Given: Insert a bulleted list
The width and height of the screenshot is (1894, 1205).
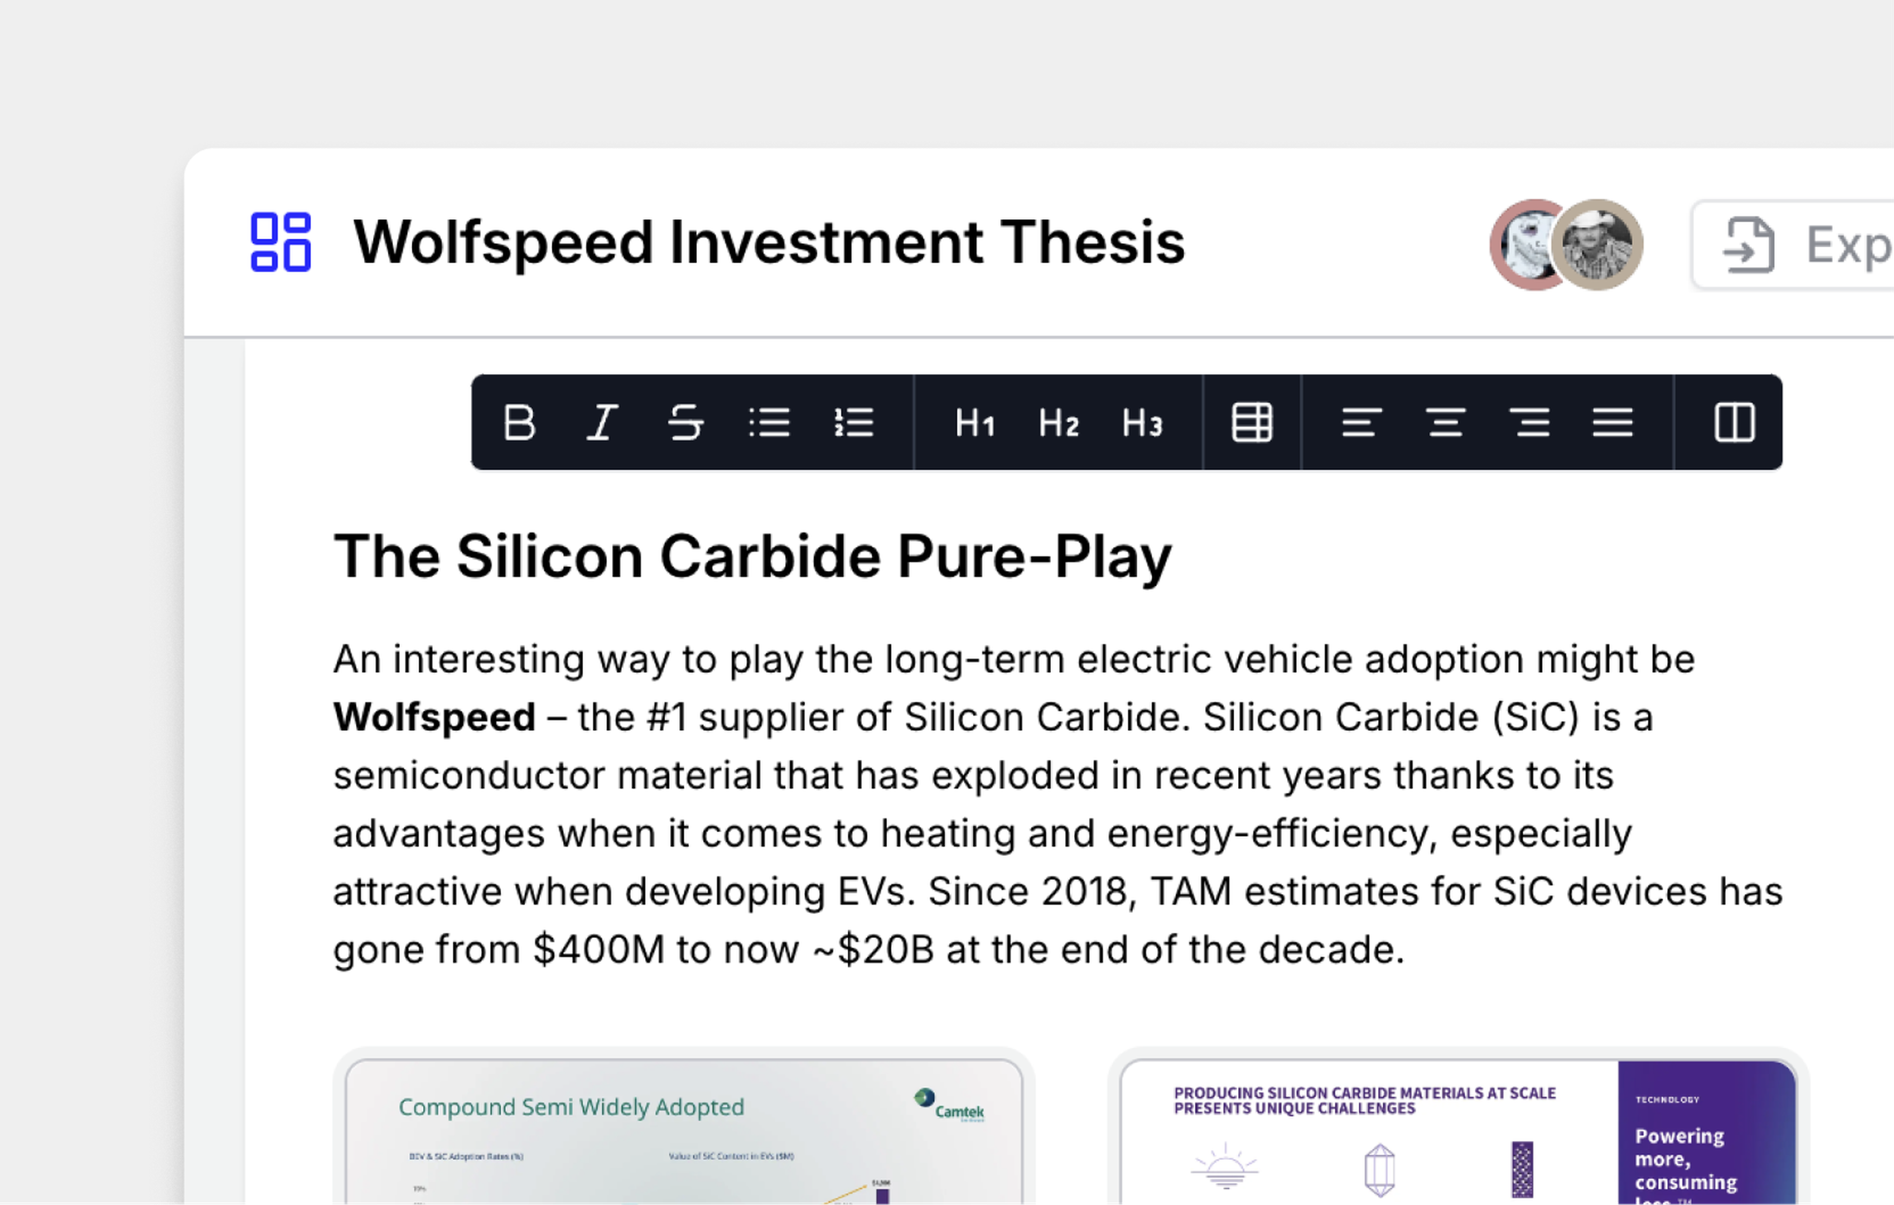Looking at the screenshot, I should tap(768, 423).
